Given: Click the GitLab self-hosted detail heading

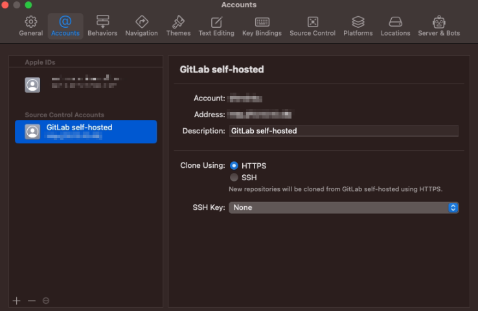Looking at the screenshot, I should (222, 69).
